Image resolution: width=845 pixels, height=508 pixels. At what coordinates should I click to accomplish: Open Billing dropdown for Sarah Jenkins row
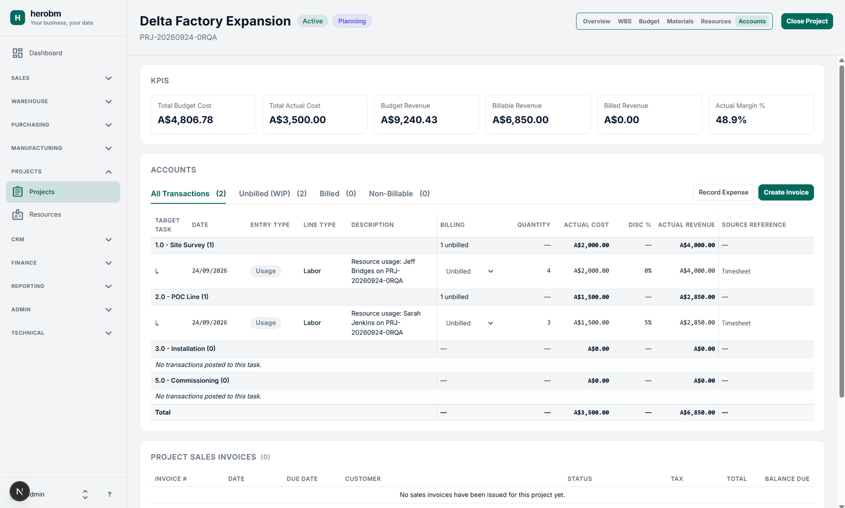[x=470, y=323]
